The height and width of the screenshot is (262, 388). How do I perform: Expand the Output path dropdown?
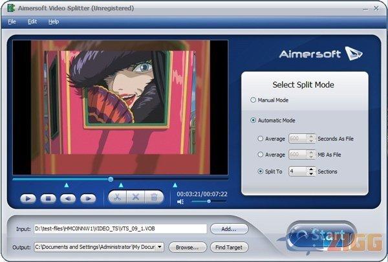[160, 247]
